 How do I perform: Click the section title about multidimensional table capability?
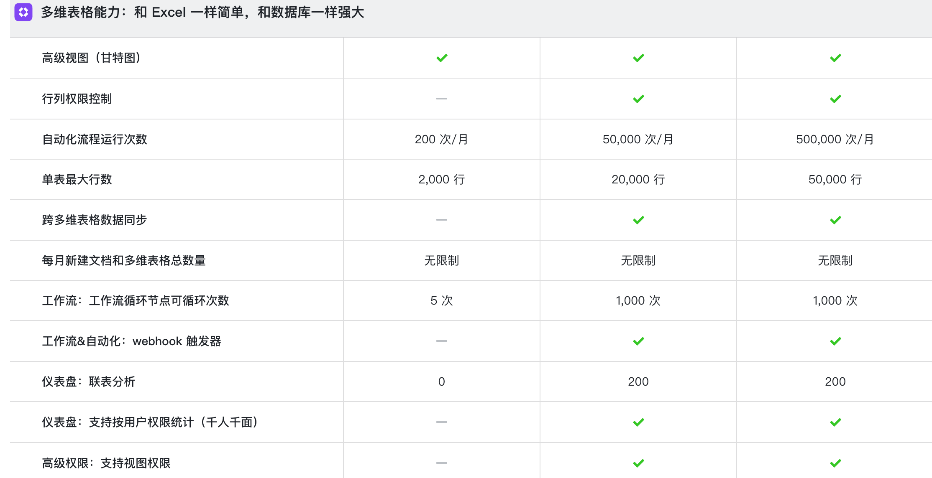click(x=202, y=13)
